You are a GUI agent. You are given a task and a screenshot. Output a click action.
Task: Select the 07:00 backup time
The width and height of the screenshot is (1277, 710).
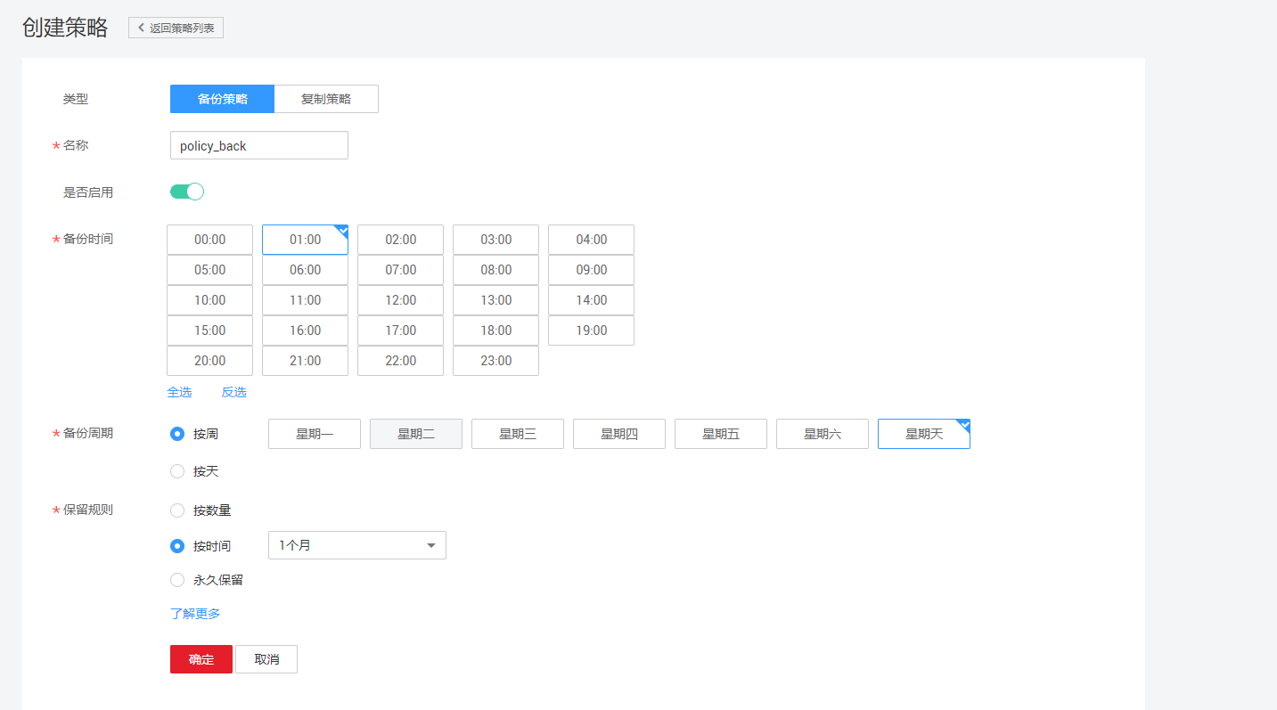400,270
